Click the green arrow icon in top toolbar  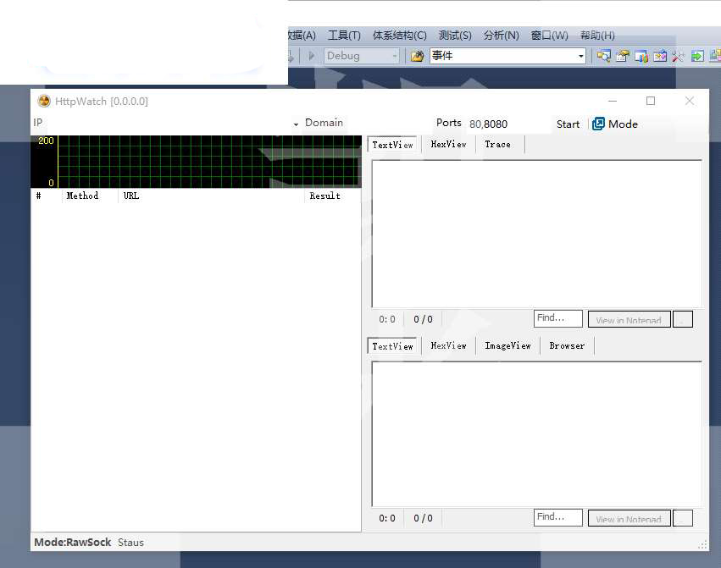[697, 57]
